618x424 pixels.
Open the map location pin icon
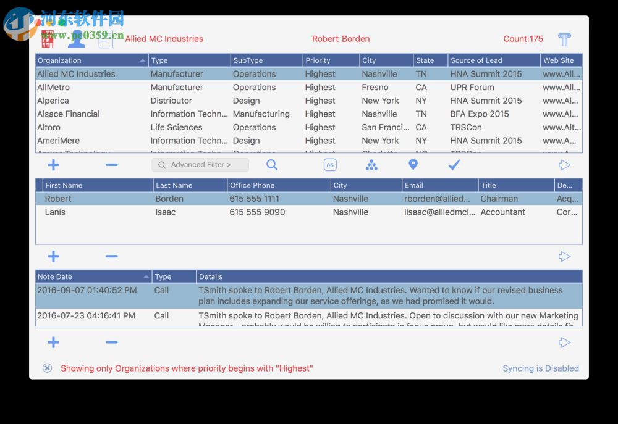point(413,165)
